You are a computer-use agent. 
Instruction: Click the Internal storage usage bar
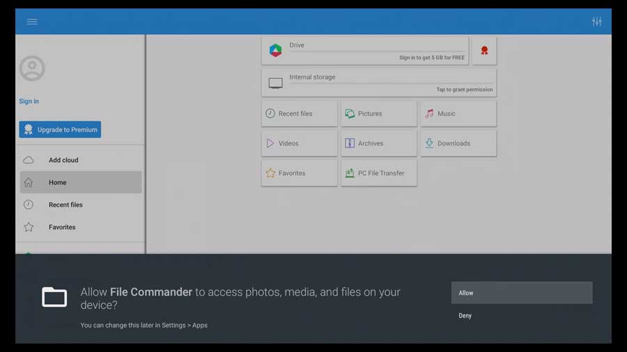click(391, 83)
